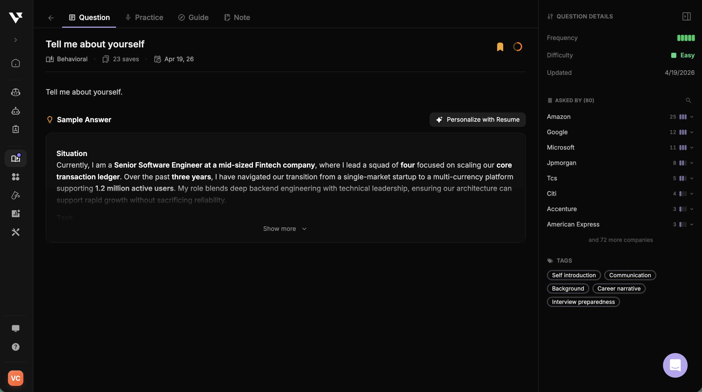This screenshot has height=392, width=702.
Task: Expand the Tcs company row
Action: click(692, 178)
